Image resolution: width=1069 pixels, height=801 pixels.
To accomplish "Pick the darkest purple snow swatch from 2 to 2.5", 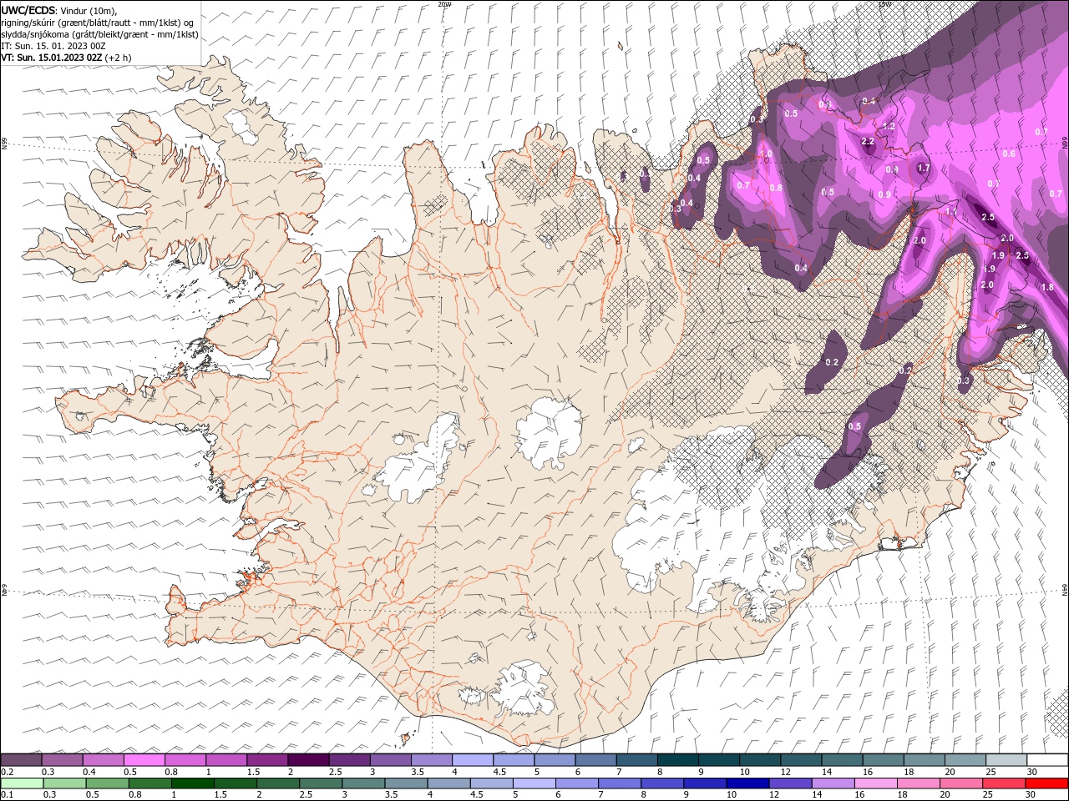I will coord(308,760).
